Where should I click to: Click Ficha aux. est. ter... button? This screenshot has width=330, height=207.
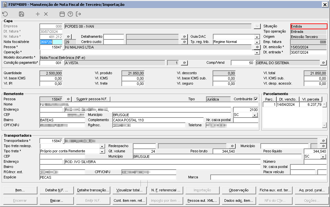coord(275,190)
